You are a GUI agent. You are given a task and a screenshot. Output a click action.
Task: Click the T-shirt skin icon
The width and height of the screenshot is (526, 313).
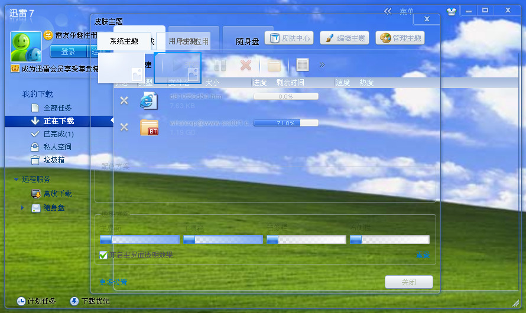(x=452, y=12)
